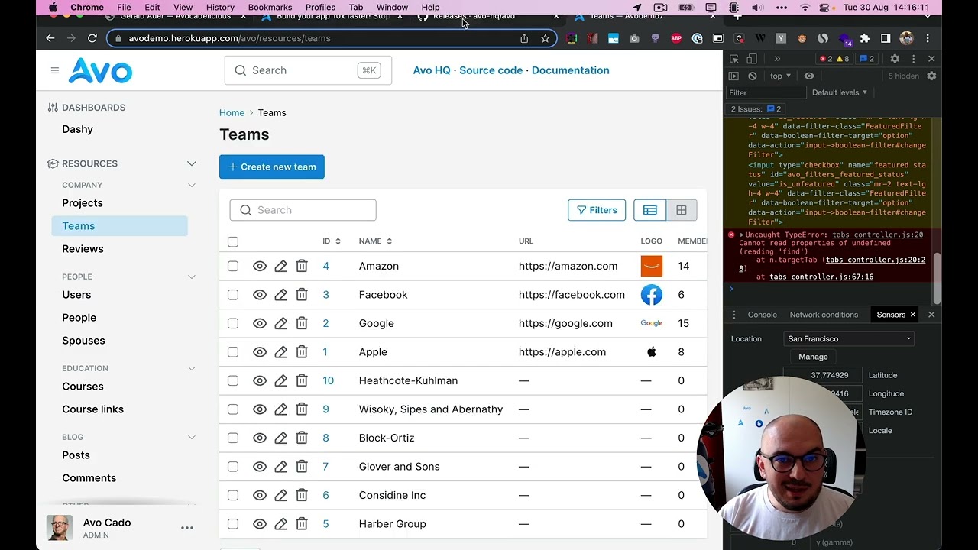Viewport: 978px width, 550px height.
Task: Edit the Glover and Sons team
Action: coord(281,467)
